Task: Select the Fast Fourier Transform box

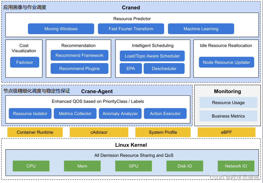Action: coord(131,29)
